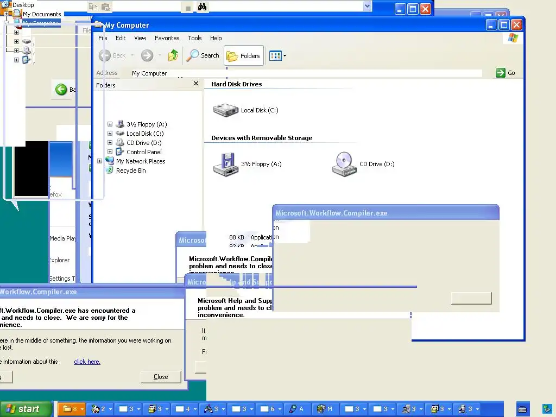This screenshot has height=417, width=556.
Task: Open the taskbar group labeled 2
Action: (101, 409)
